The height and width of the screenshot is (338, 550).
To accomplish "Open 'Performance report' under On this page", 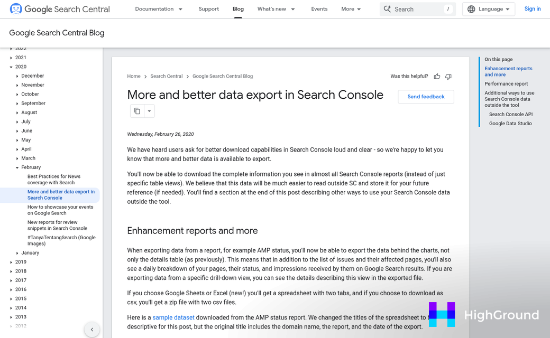I will point(506,83).
